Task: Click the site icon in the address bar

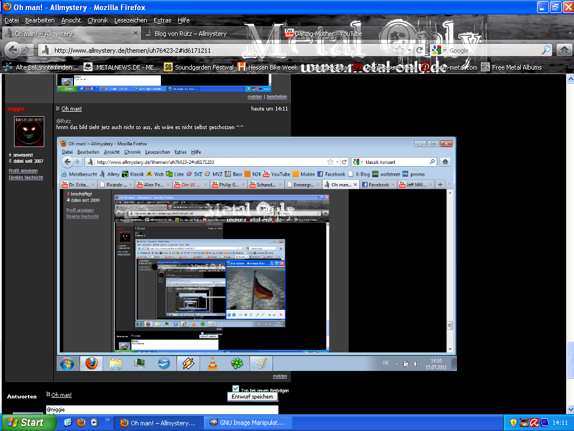Action: [45, 50]
